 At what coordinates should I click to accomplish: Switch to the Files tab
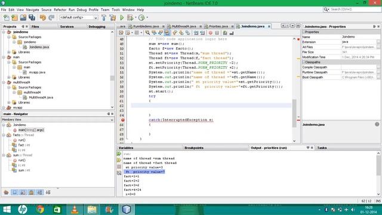point(35,26)
